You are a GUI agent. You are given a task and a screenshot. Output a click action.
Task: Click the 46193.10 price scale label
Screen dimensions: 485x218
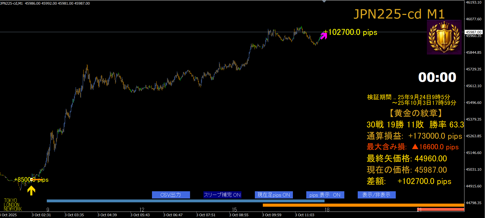coord(474,2)
